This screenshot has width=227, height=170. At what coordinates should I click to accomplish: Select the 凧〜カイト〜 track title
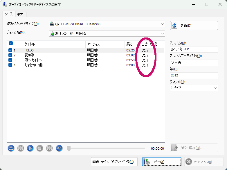tap(33, 60)
